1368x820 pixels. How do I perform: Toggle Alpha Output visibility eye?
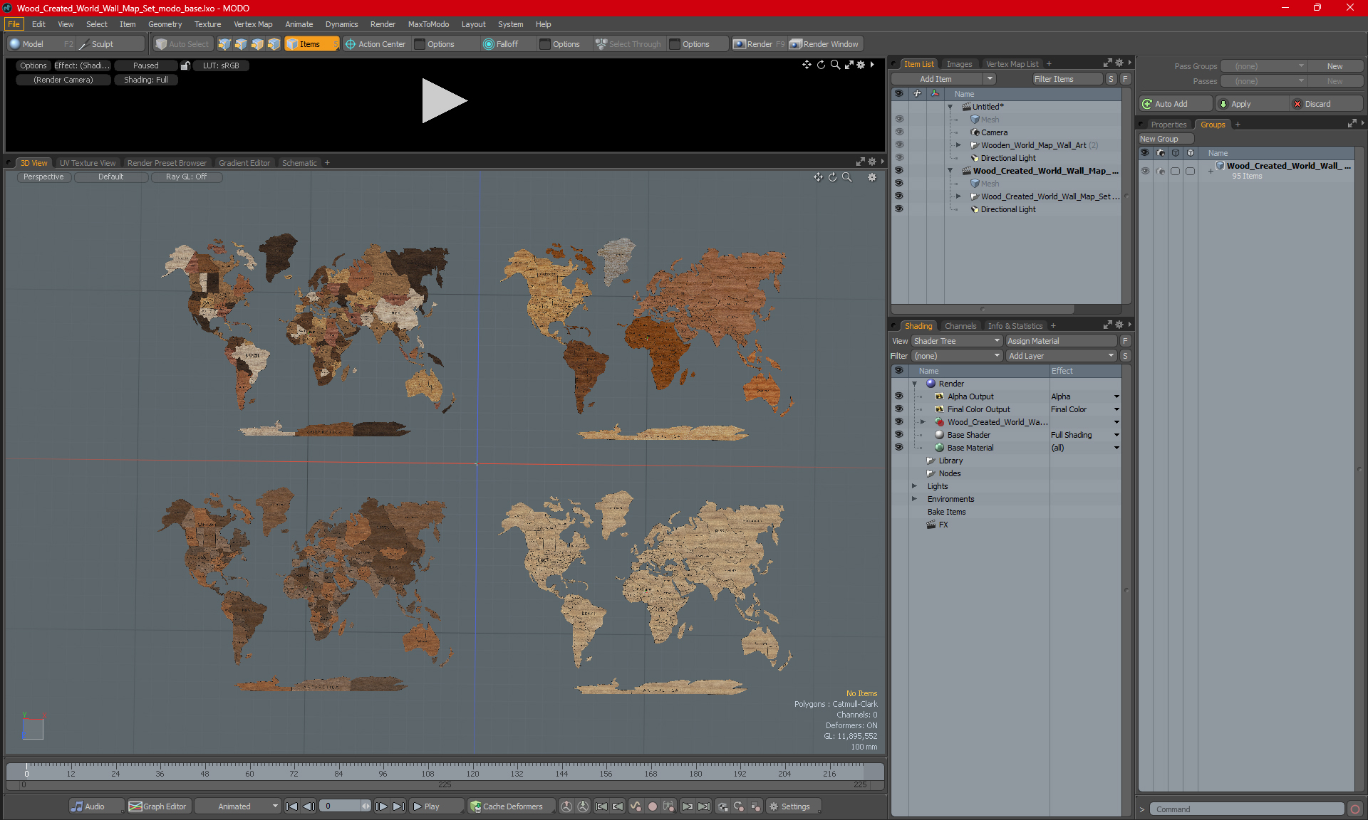point(899,396)
